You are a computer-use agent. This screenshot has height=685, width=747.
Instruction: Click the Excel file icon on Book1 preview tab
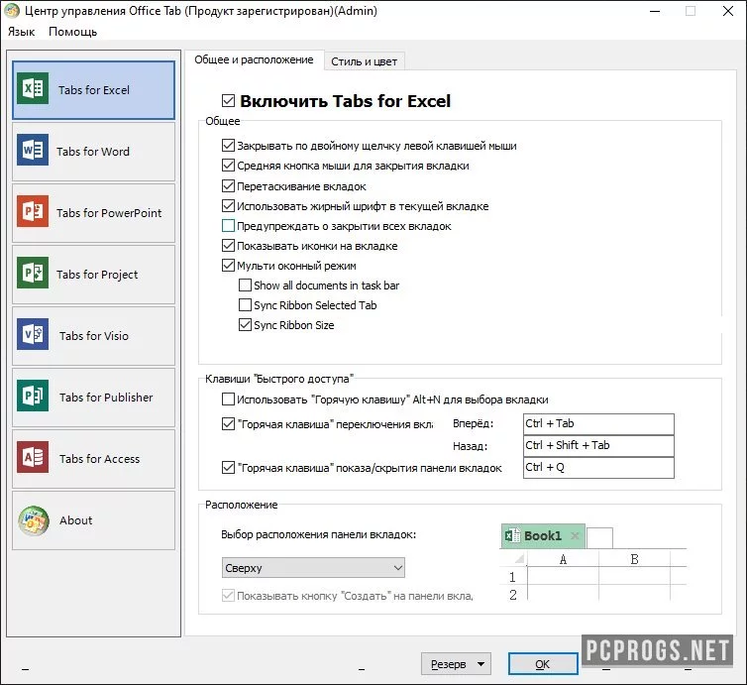pyautogui.click(x=512, y=535)
